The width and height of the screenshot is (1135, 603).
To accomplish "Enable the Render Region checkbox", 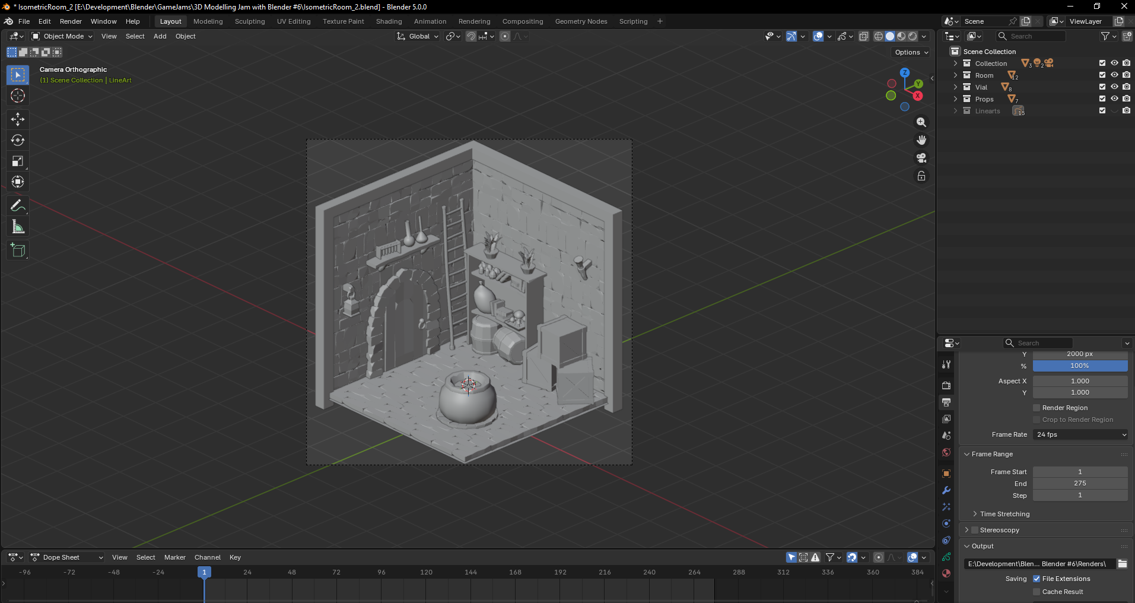I will click(1037, 408).
